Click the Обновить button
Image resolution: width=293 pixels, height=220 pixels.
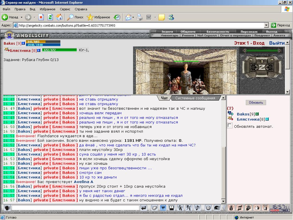(256, 103)
